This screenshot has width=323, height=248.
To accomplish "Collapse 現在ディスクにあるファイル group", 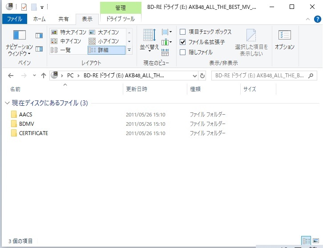I will (x=7, y=103).
